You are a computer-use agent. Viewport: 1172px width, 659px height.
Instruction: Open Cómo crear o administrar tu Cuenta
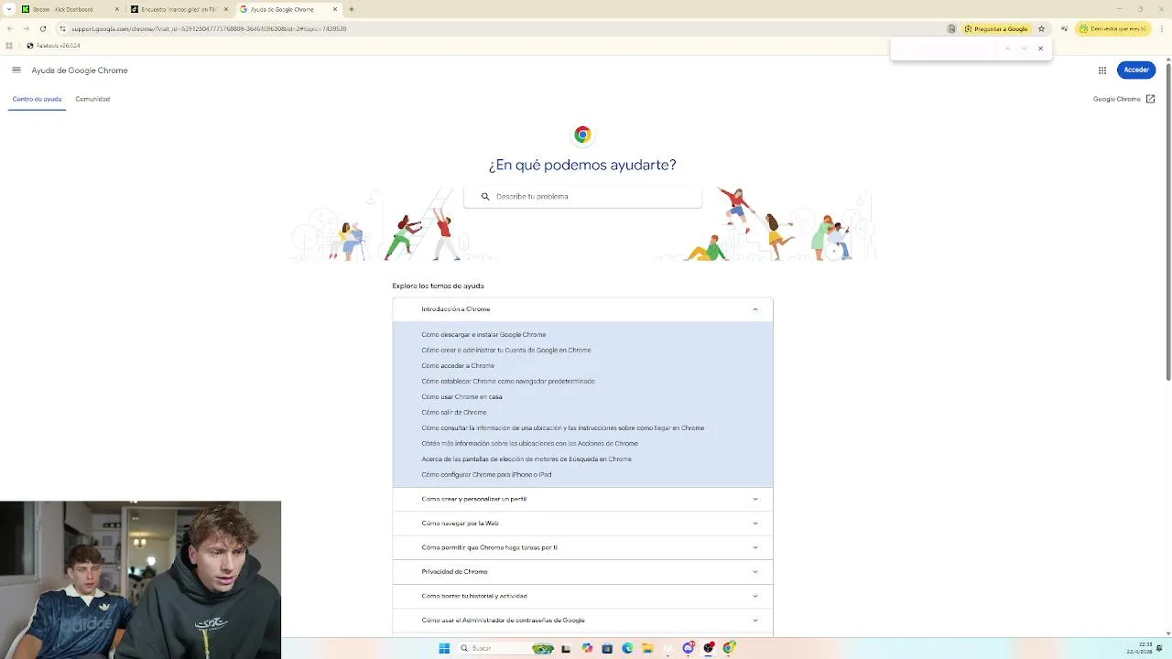[506, 351]
